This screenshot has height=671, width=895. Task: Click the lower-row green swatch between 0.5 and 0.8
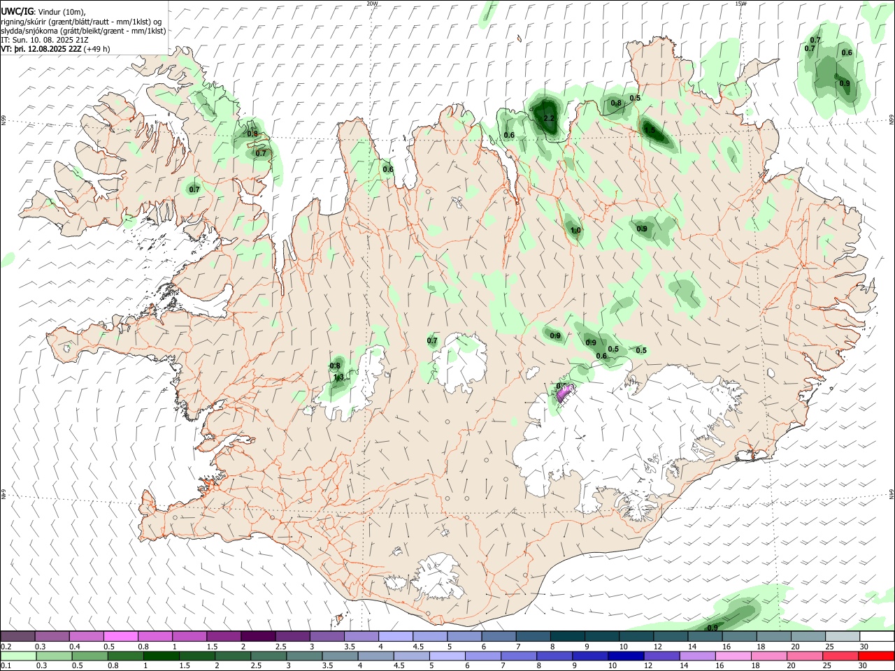(90, 656)
